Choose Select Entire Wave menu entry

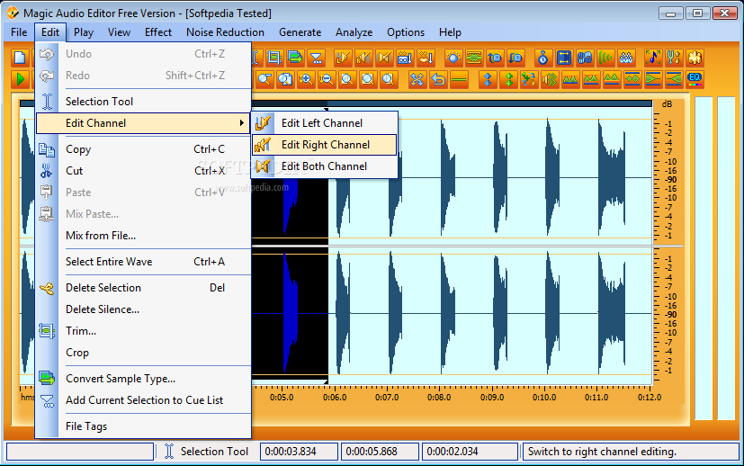point(143,262)
